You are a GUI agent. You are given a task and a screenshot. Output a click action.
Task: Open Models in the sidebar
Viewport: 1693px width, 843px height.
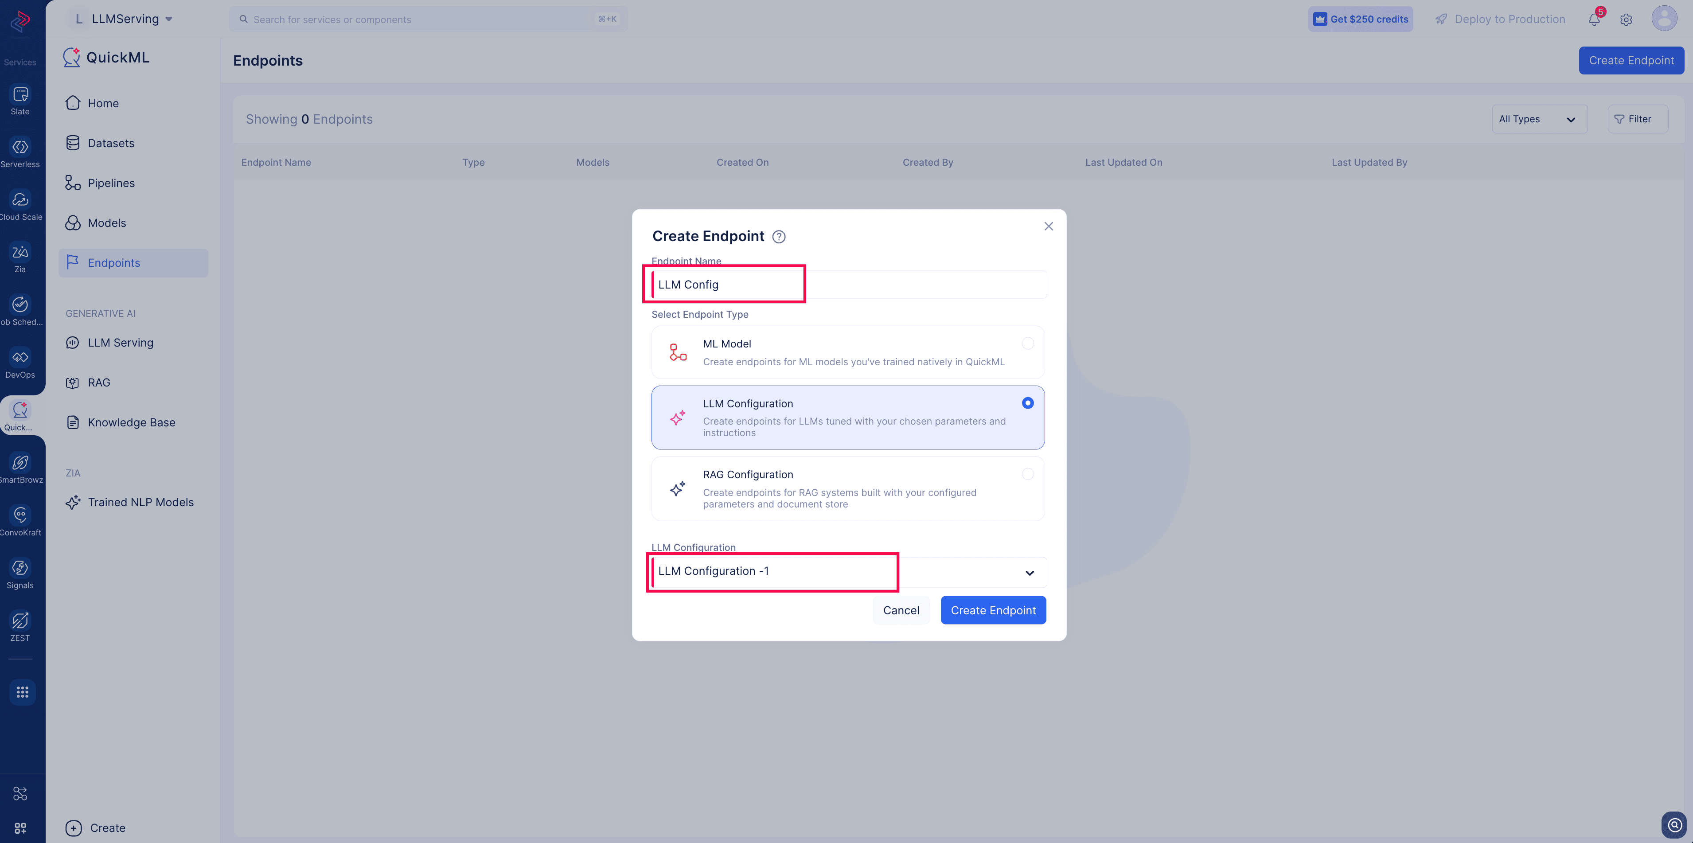[x=133, y=223]
